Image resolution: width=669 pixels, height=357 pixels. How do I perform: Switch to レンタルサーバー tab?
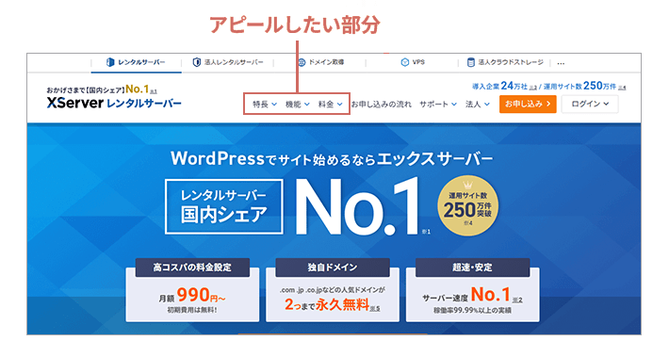pyautogui.click(x=136, y=63)
